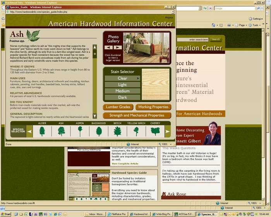Select the Beech tree icon
271x217 pixels.
click(118, 131)
